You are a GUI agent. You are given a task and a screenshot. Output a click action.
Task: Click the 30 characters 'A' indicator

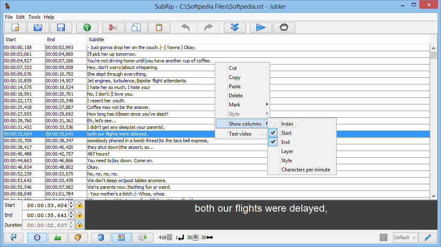(193, 237)
